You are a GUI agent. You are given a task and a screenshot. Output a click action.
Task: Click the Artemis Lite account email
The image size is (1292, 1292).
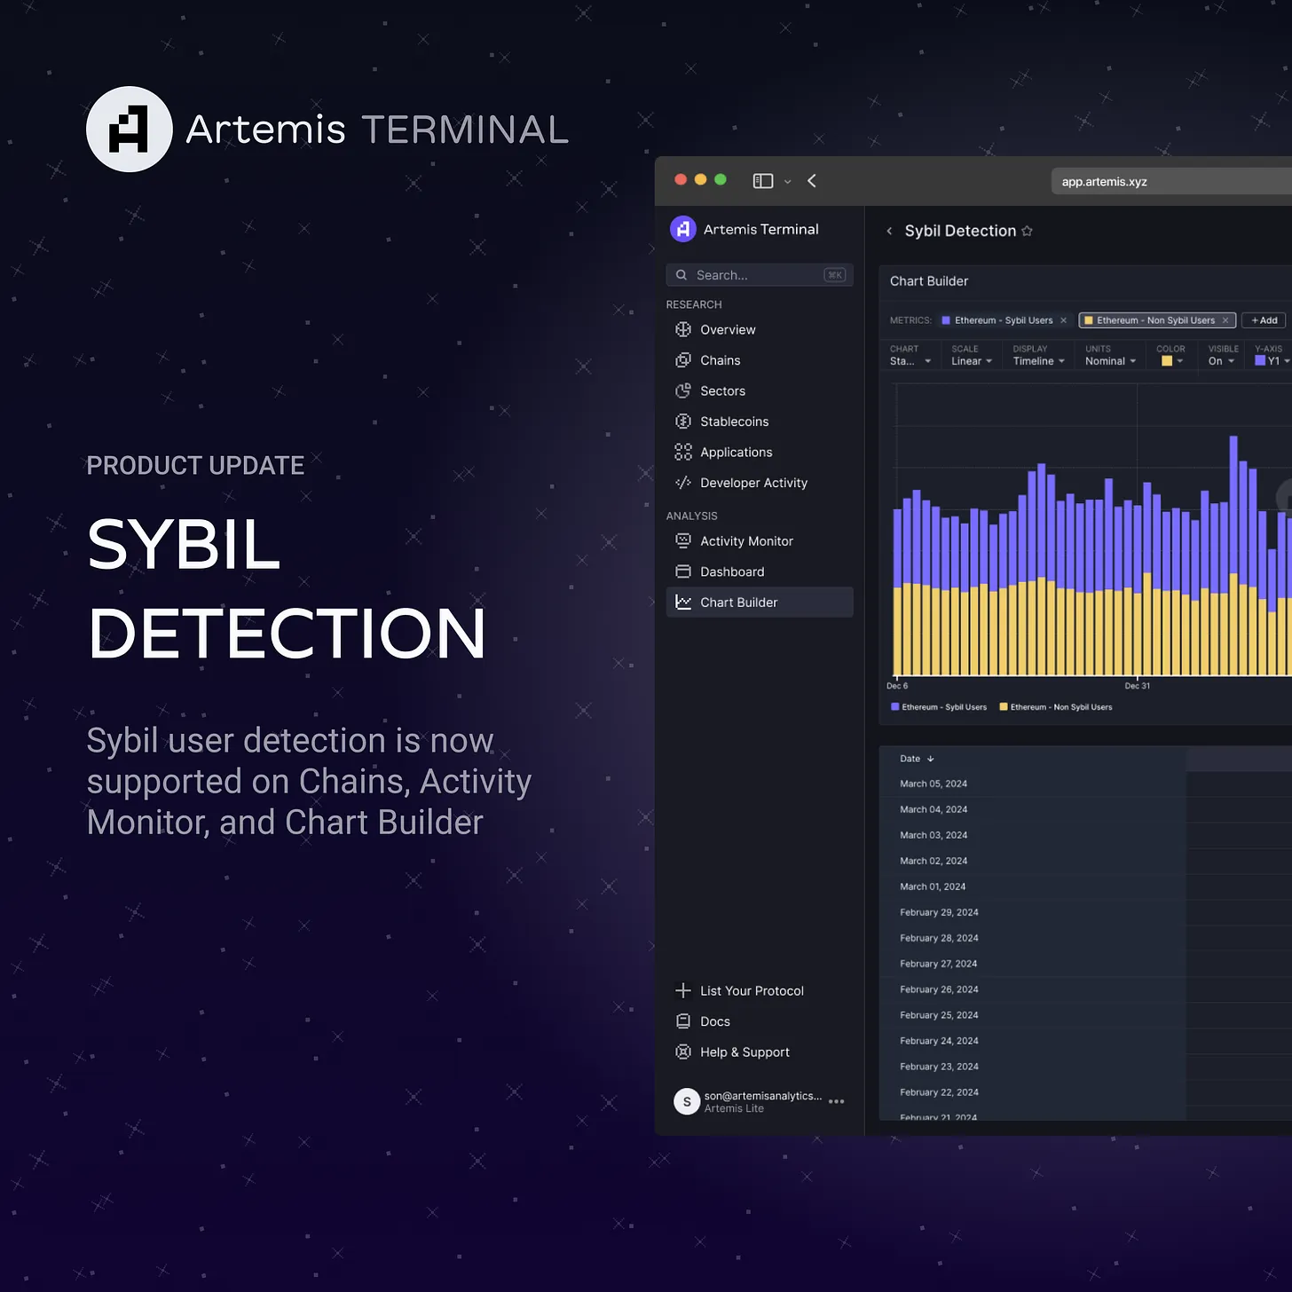pyautogui.click(x=762, y=1096)
